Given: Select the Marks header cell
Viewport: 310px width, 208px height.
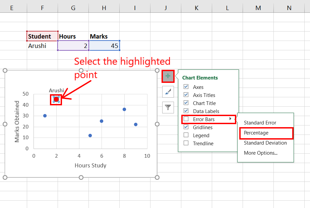Looking at the screenshot, I should click(x=104, y=36).
